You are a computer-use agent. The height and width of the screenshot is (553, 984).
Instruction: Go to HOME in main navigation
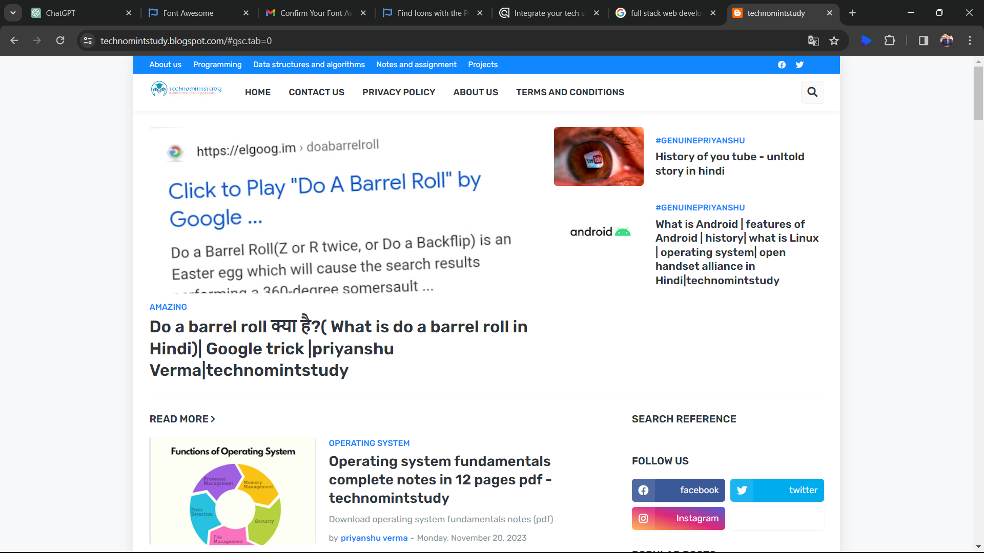258,92
